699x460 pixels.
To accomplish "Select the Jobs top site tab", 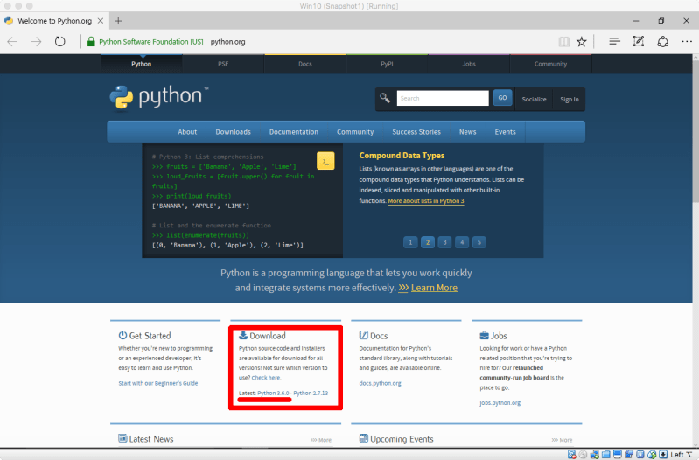I will point(469,64).
